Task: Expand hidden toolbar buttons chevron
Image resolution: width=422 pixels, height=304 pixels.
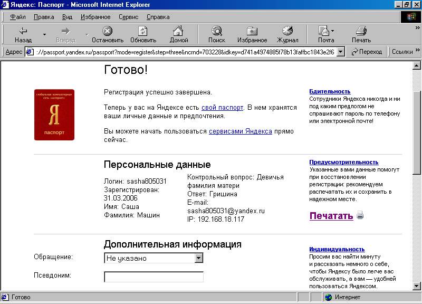Action: click(x=417, y=27)
